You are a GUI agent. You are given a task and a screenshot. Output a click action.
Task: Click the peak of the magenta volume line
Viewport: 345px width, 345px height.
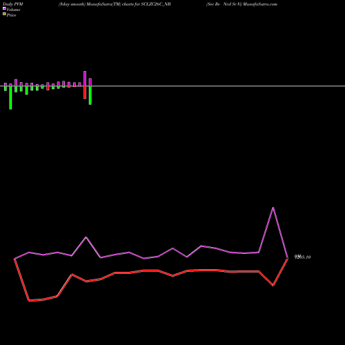[273, 208]
